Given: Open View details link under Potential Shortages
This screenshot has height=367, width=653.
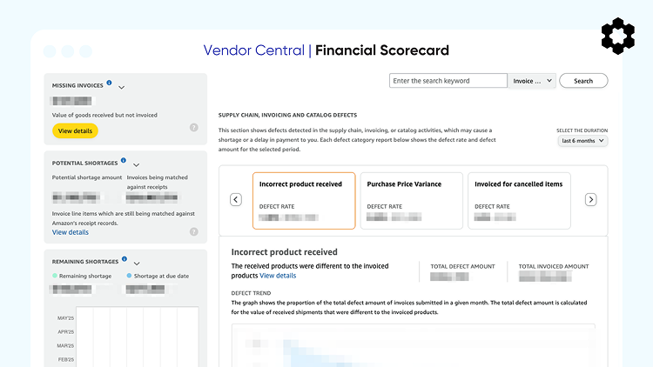Looking at the screenshot, I should pyautogui.click(x=71, y=232).
